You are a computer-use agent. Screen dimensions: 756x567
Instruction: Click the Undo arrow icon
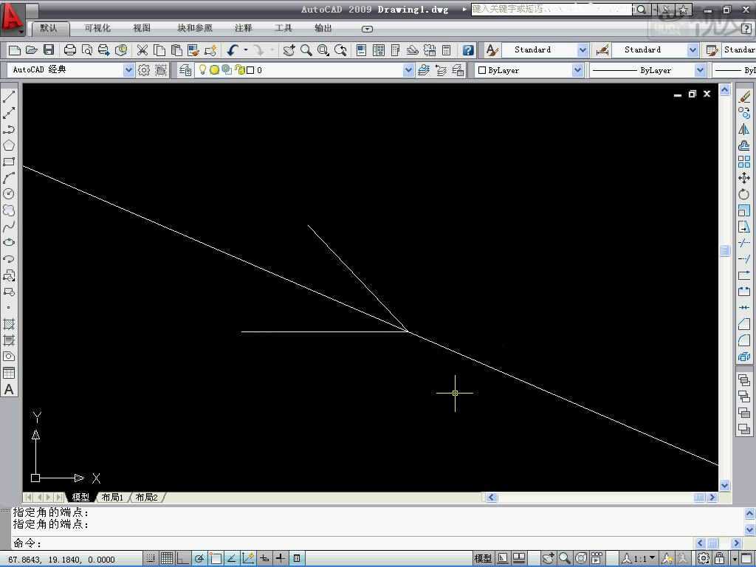click(233, 49)
